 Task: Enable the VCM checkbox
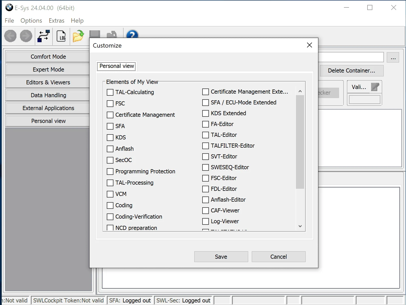click(x=110, y=194)
